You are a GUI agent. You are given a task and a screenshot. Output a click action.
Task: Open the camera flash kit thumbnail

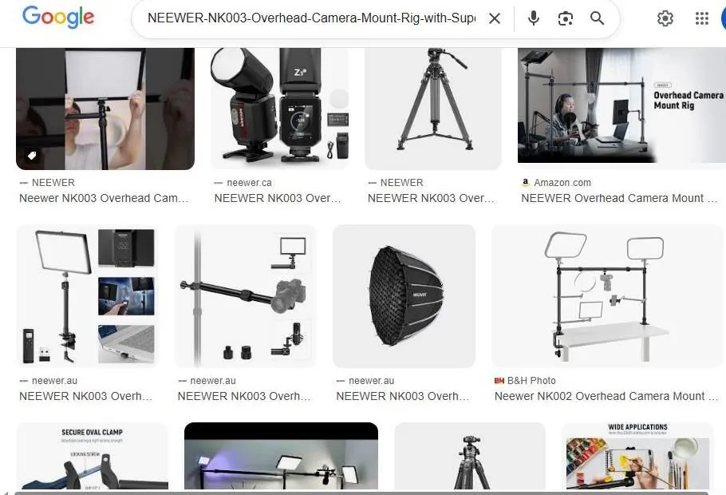pyautogui.click(x=279, y=108)
